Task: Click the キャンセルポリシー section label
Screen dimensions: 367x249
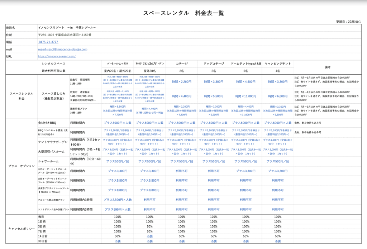Action: 21,229
